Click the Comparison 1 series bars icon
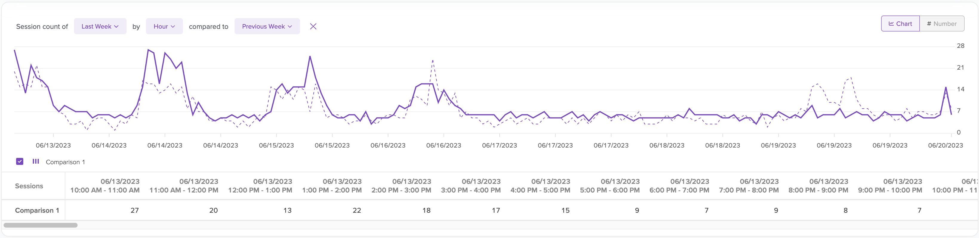This screenshot has width=979, height=238. point(36,162)
